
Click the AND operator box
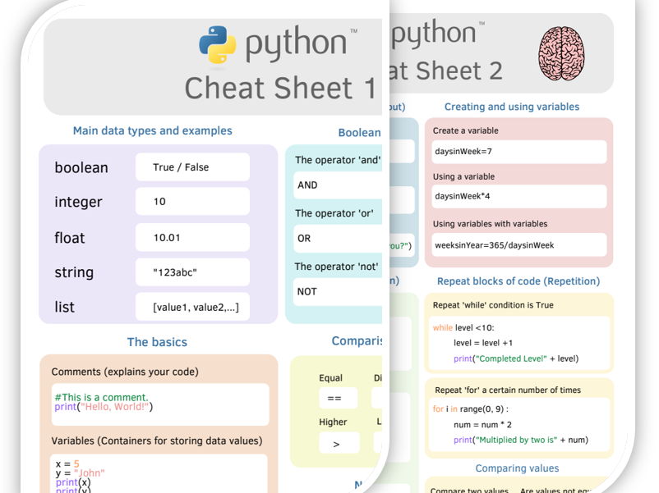(339, 185)
